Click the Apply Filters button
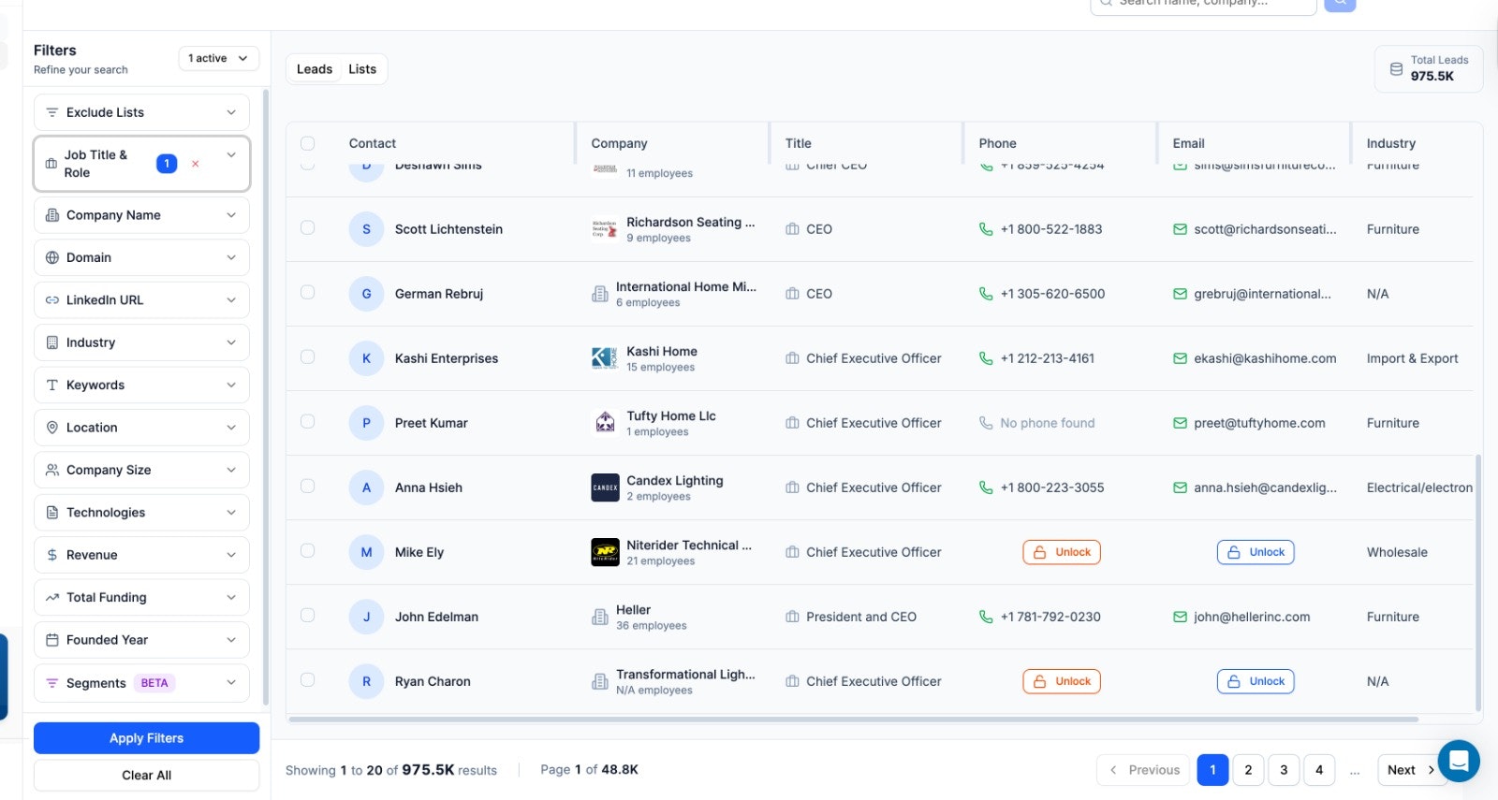 146,738
